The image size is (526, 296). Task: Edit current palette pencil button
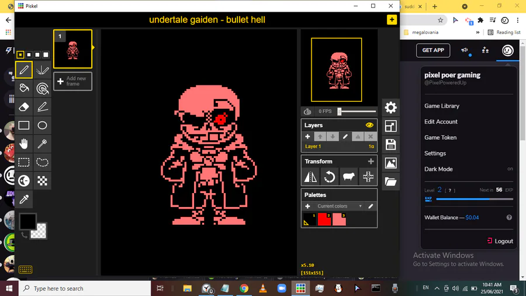[371, 206]
